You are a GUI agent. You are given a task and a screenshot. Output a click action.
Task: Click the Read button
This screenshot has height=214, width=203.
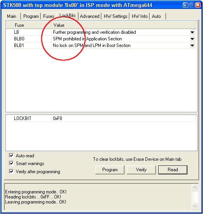tap(173, 170)
